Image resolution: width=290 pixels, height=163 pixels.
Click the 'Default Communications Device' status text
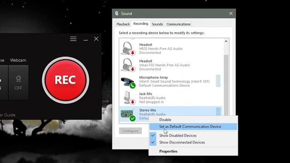(x=164, y=86)
